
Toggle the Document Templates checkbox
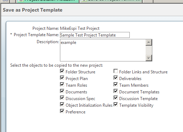click(116, 91)
